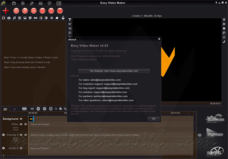Open the gear settings icon in title bar
228x159 pixels.
[23, 3]
